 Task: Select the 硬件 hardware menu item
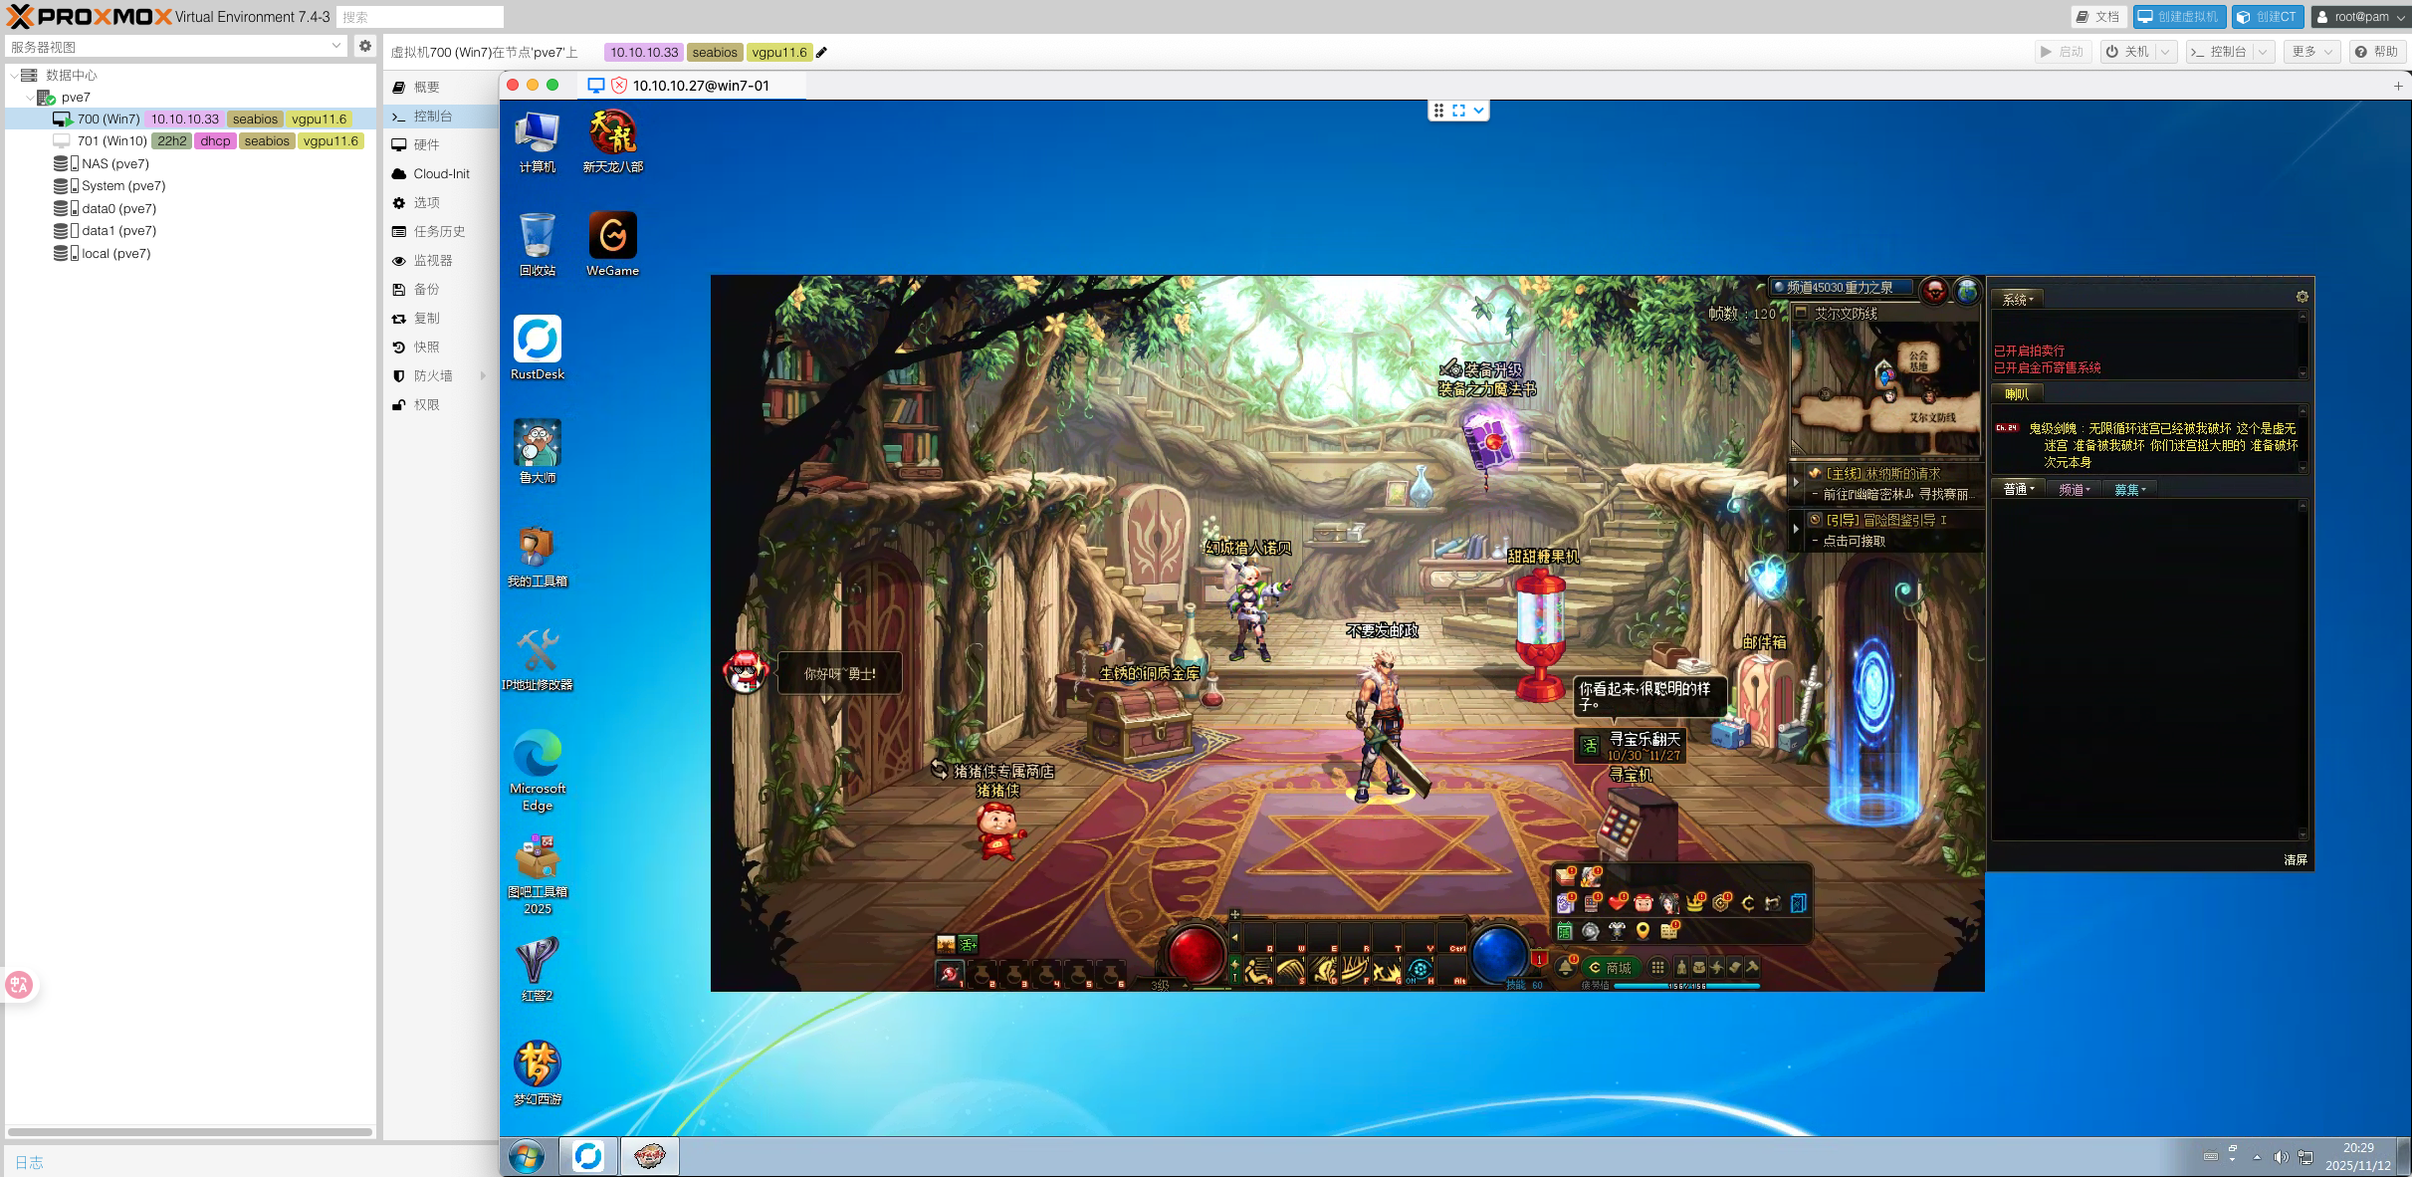tap(426, 144)
